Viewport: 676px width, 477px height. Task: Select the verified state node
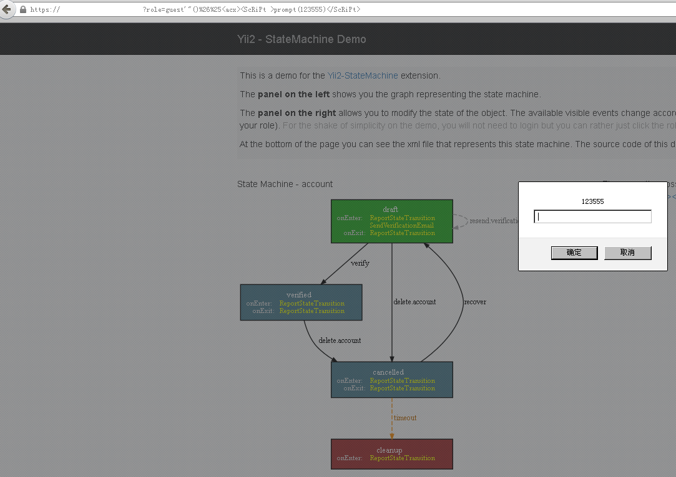pyautogui.click(x=300, y=302)
